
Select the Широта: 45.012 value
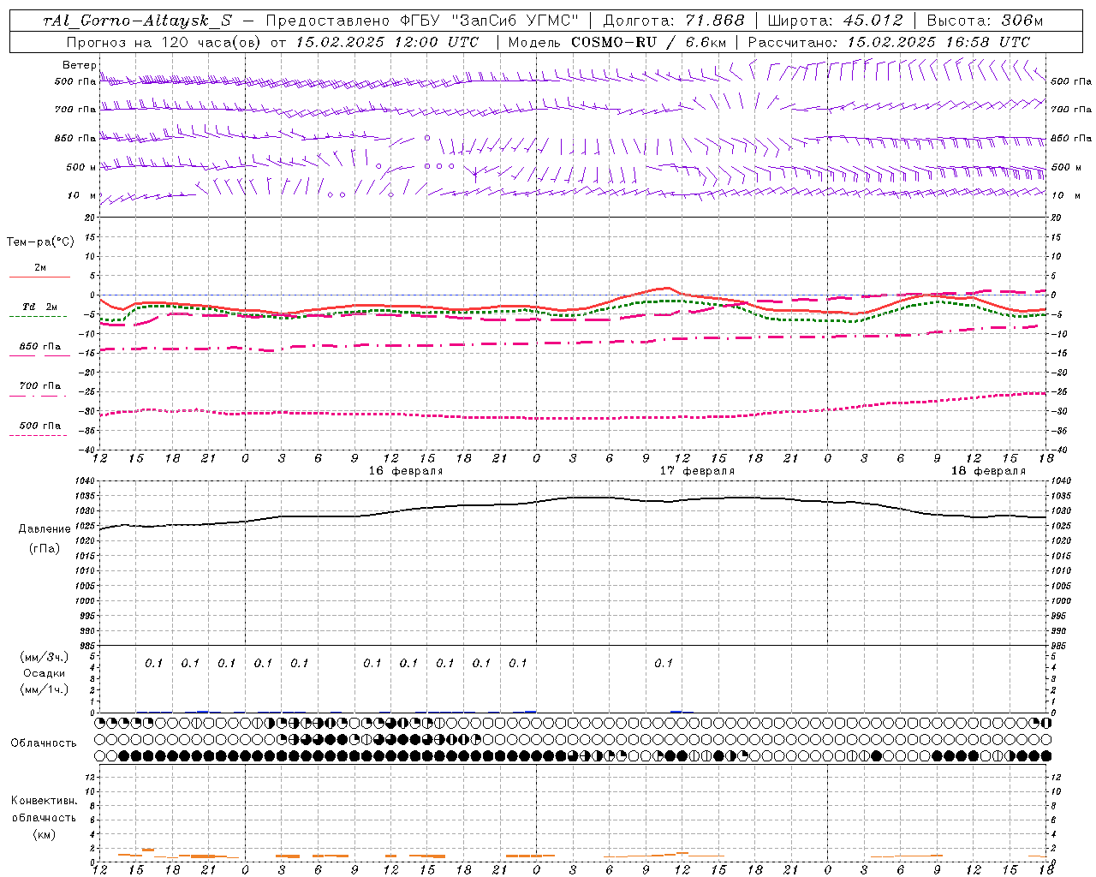pyautogui.click(x=835, y=21)
